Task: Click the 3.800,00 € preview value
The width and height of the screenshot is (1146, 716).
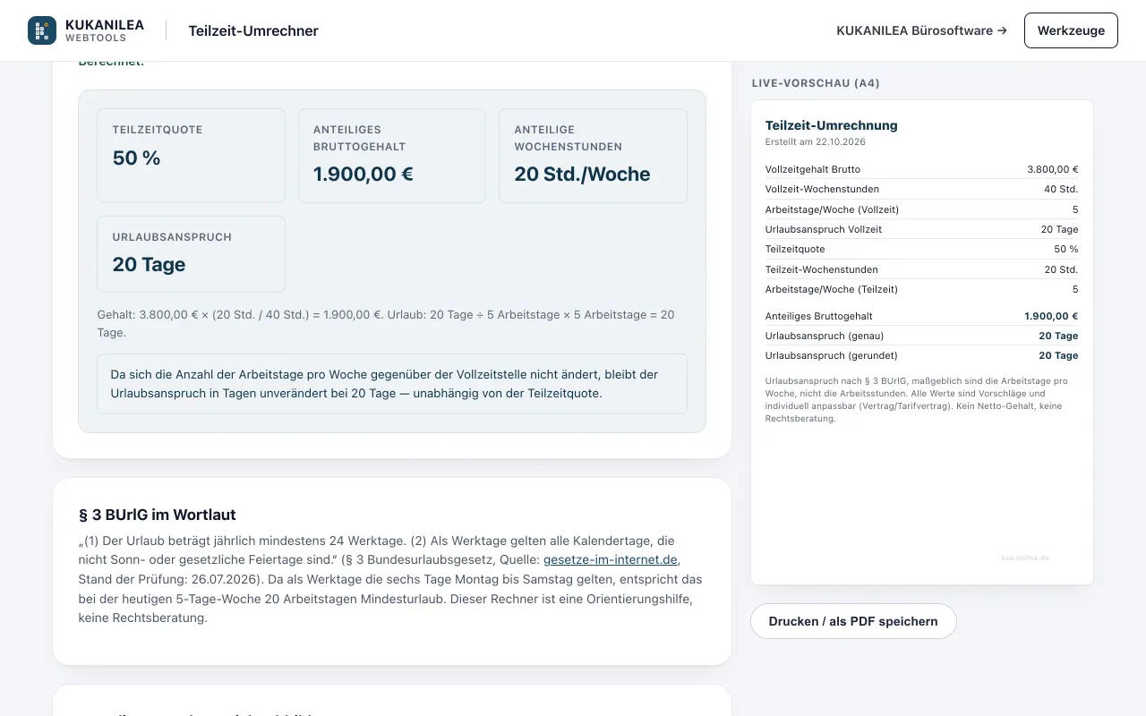Action: [x=1053, y=169]
